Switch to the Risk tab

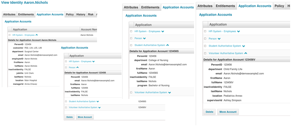(91, 14)
